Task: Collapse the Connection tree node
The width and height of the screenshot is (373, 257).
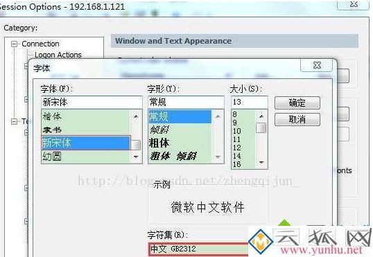Action: (15, 44)
